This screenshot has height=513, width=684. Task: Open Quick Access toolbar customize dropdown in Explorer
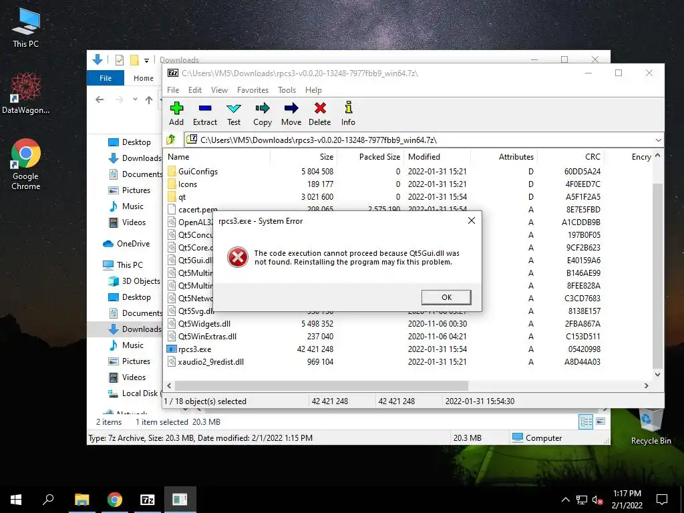click(146, 60)
